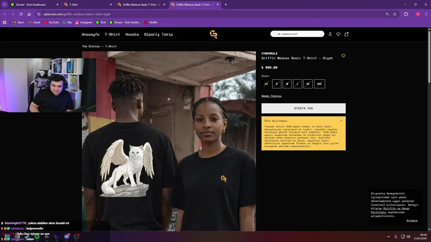This screenshot has height=242, width=431.
Task: Open the Chrome tab search dropdown
Action: [4, 5]
